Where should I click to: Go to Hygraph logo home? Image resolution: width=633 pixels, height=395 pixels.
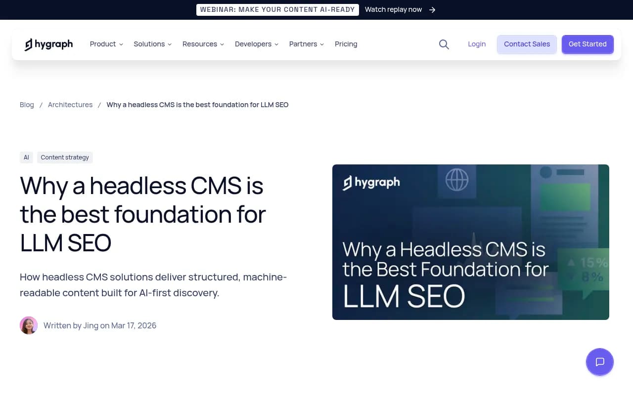point(48,44)
